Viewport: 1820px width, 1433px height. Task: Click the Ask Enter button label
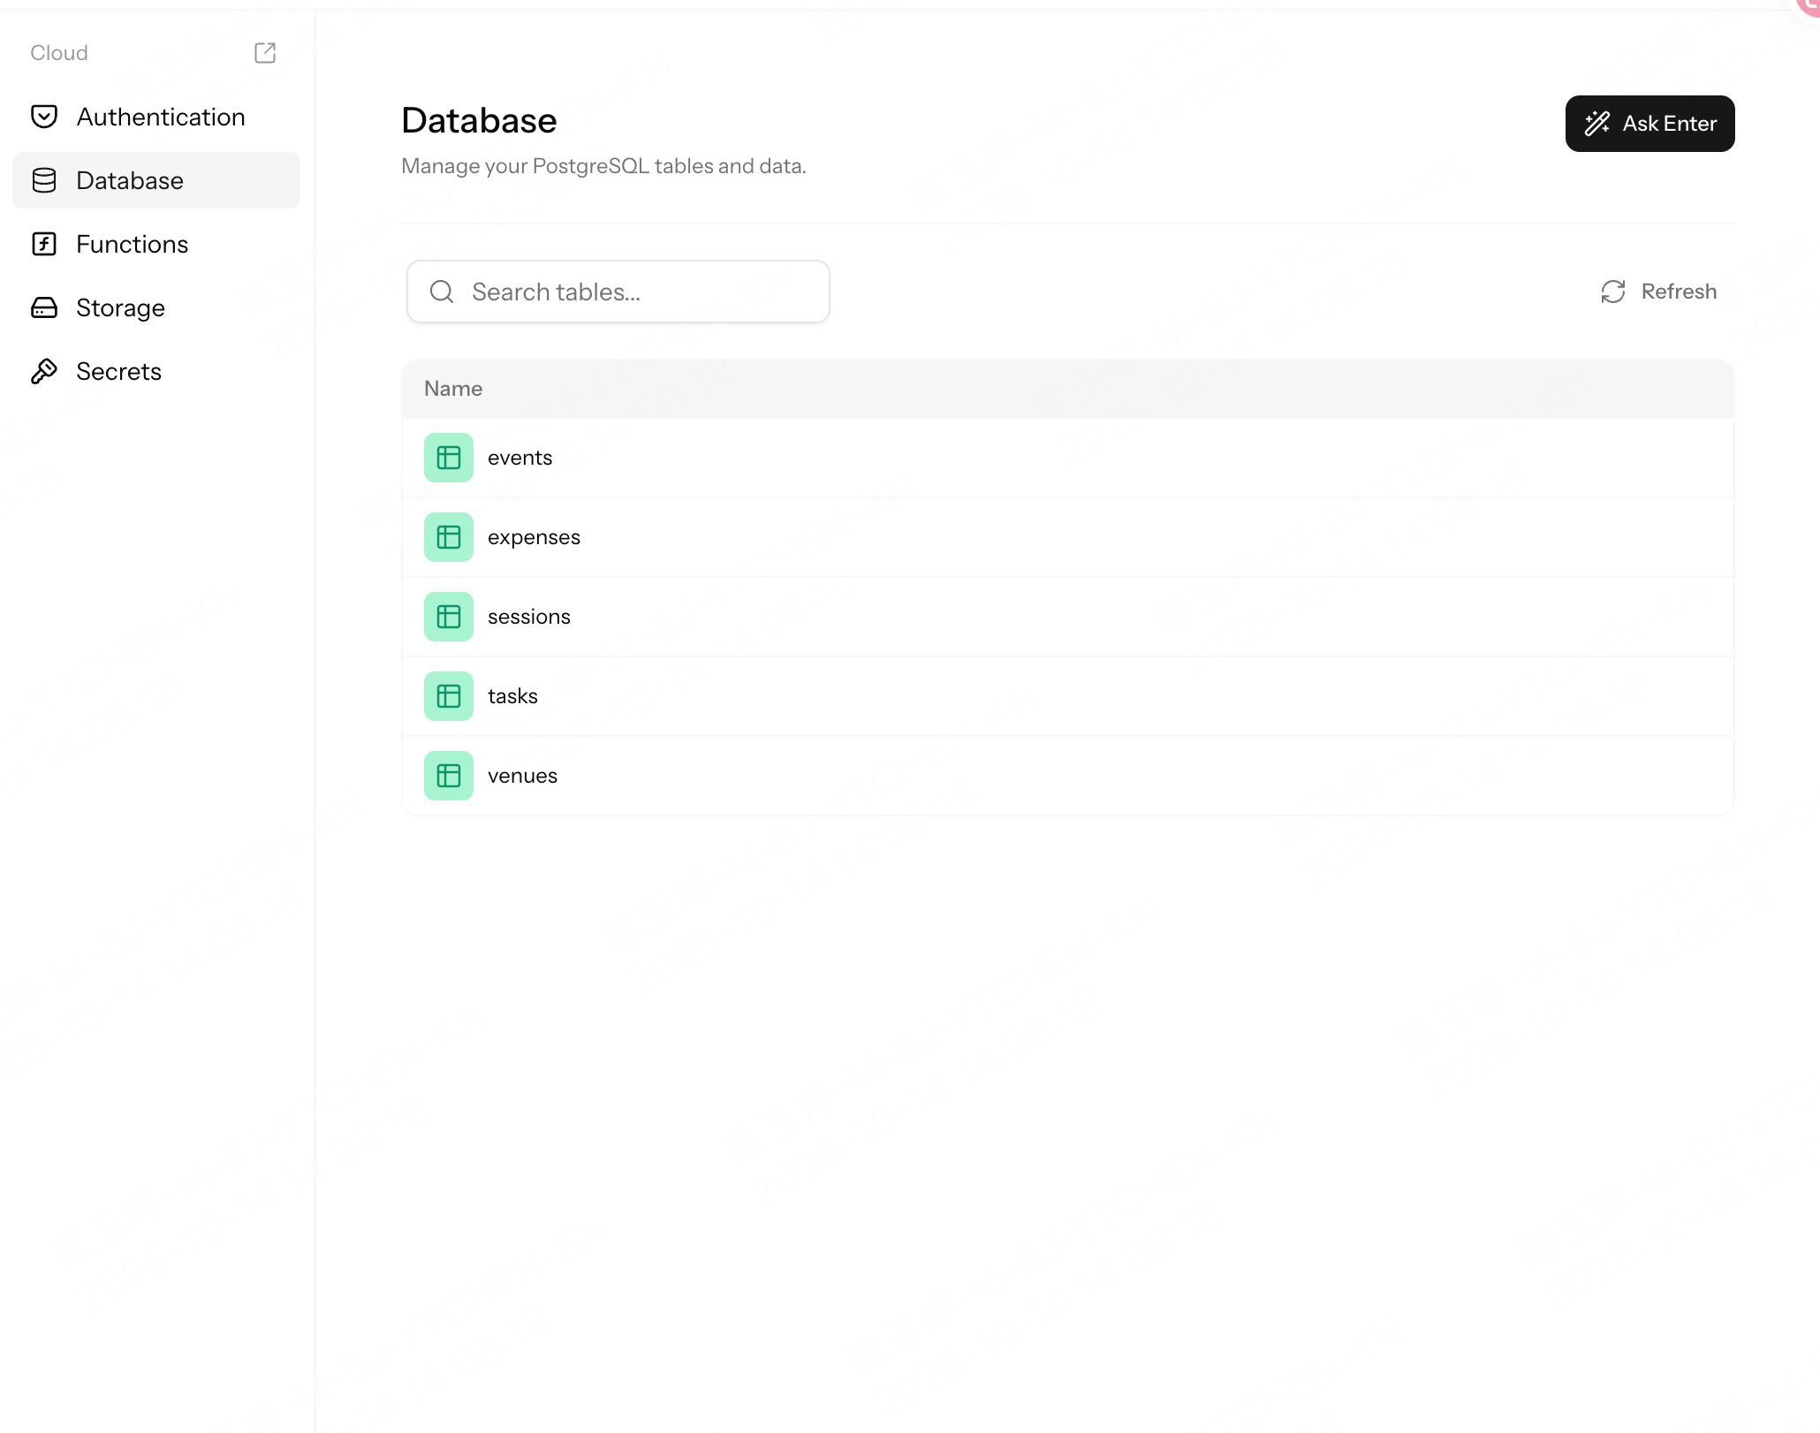[1670, 124]
